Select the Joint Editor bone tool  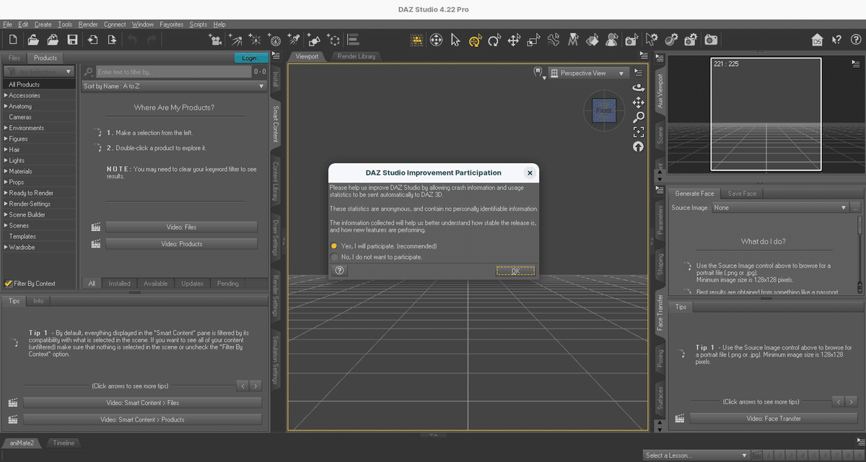[554, 40]
